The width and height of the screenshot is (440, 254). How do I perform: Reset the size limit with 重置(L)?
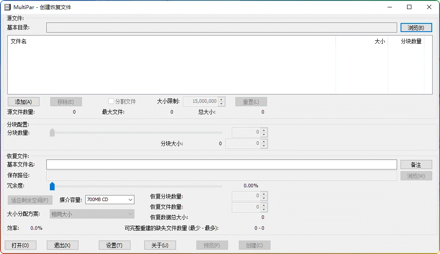coord(251,101)
